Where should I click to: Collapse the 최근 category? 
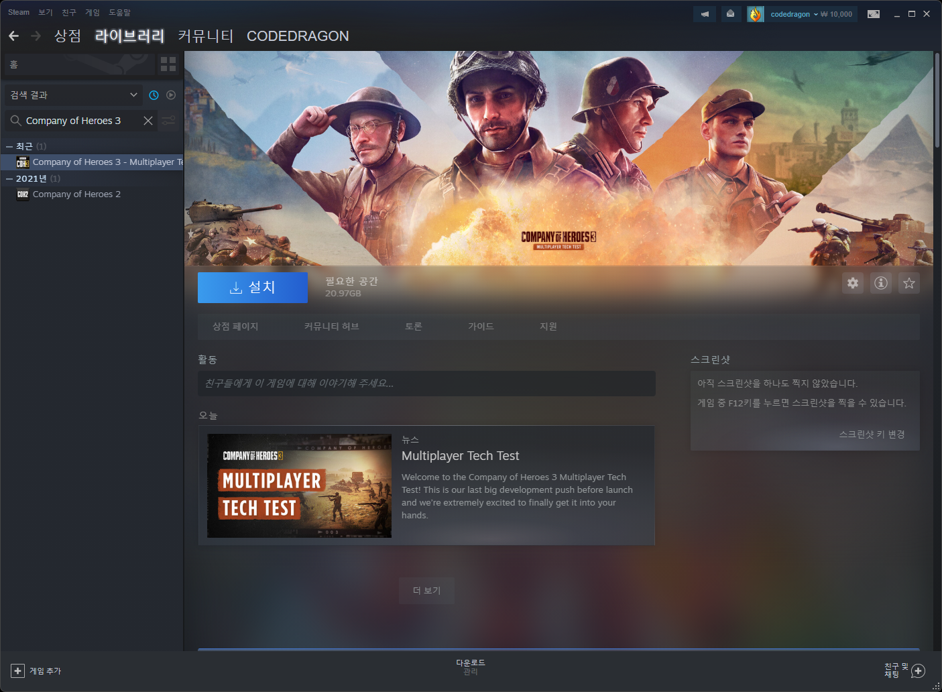(x=9, y=146)
